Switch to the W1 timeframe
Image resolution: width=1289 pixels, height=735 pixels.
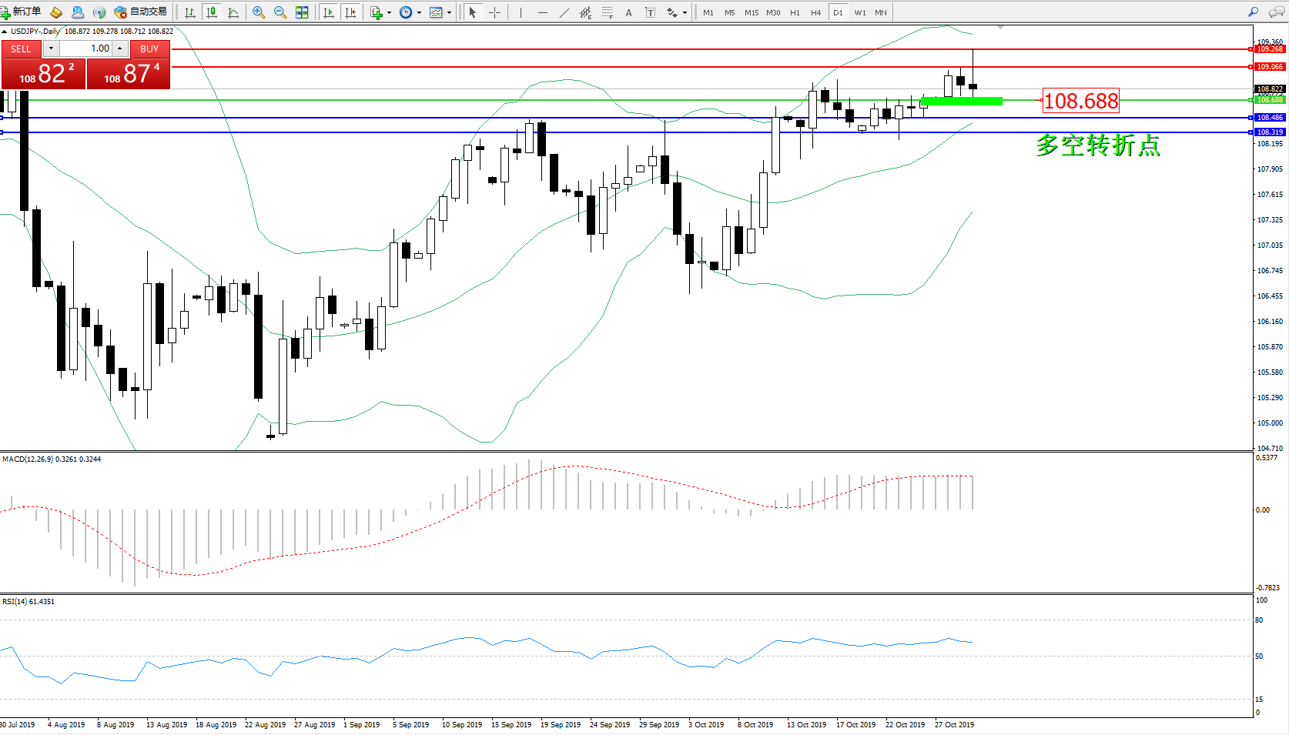859,12
